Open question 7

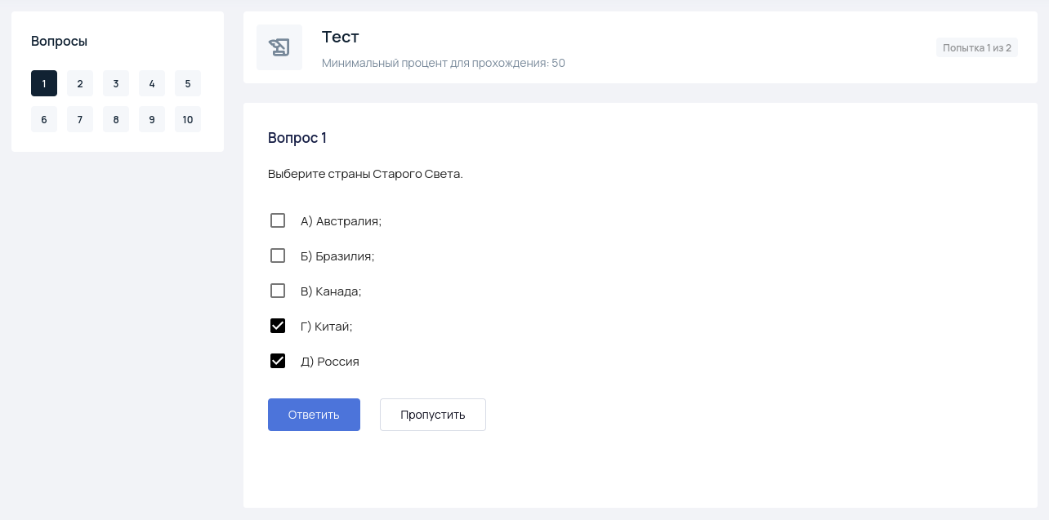pos(80,119)
